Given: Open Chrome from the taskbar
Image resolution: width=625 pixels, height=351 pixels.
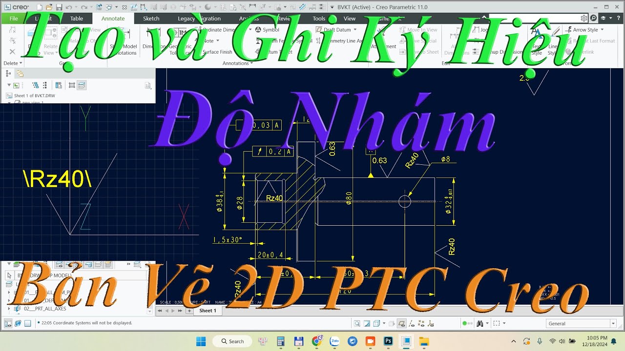Looking at the screenshot, I should click(x=317, y=341).
